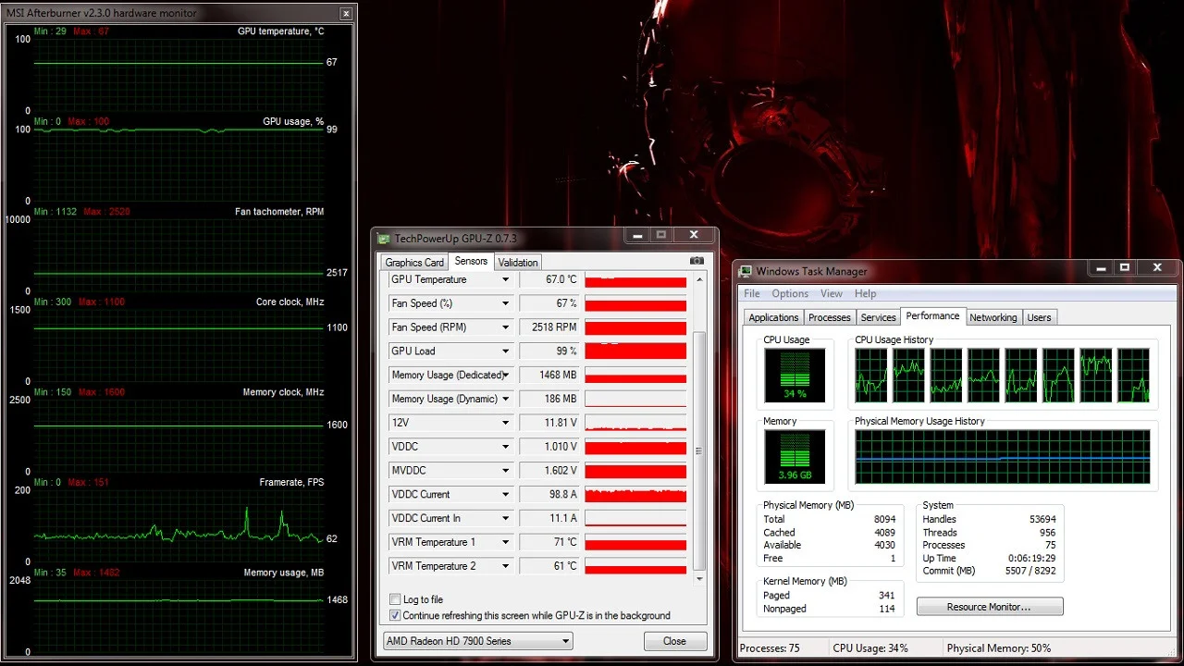This screenshot has height=666, width=1184.
Task: Go to the Applications tab in Task Manager
Action: tap(773, 317)
